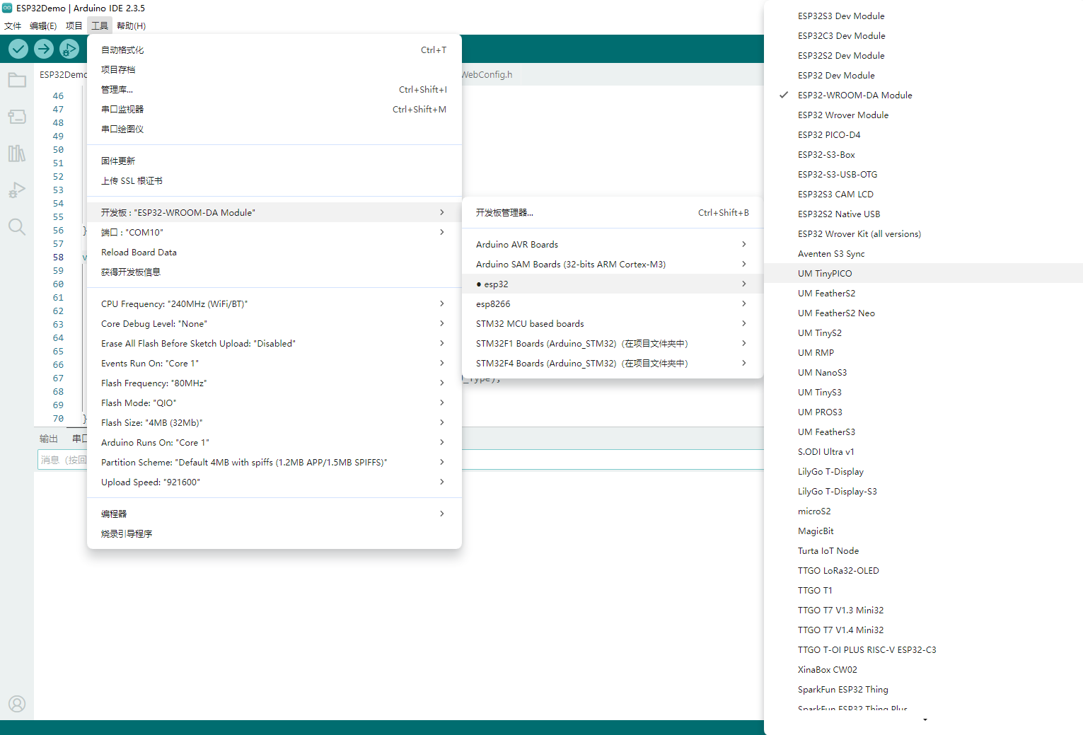Expand the esp8266 boards submenu
Screen dimensions: 1083x735
pos(613,303)
